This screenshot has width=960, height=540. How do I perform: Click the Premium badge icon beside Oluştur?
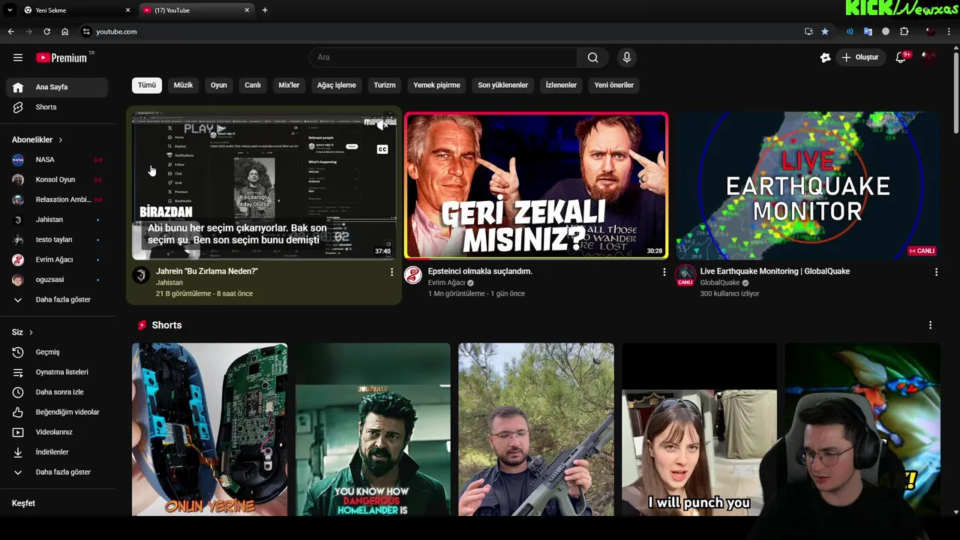click(x=825, y=58)
